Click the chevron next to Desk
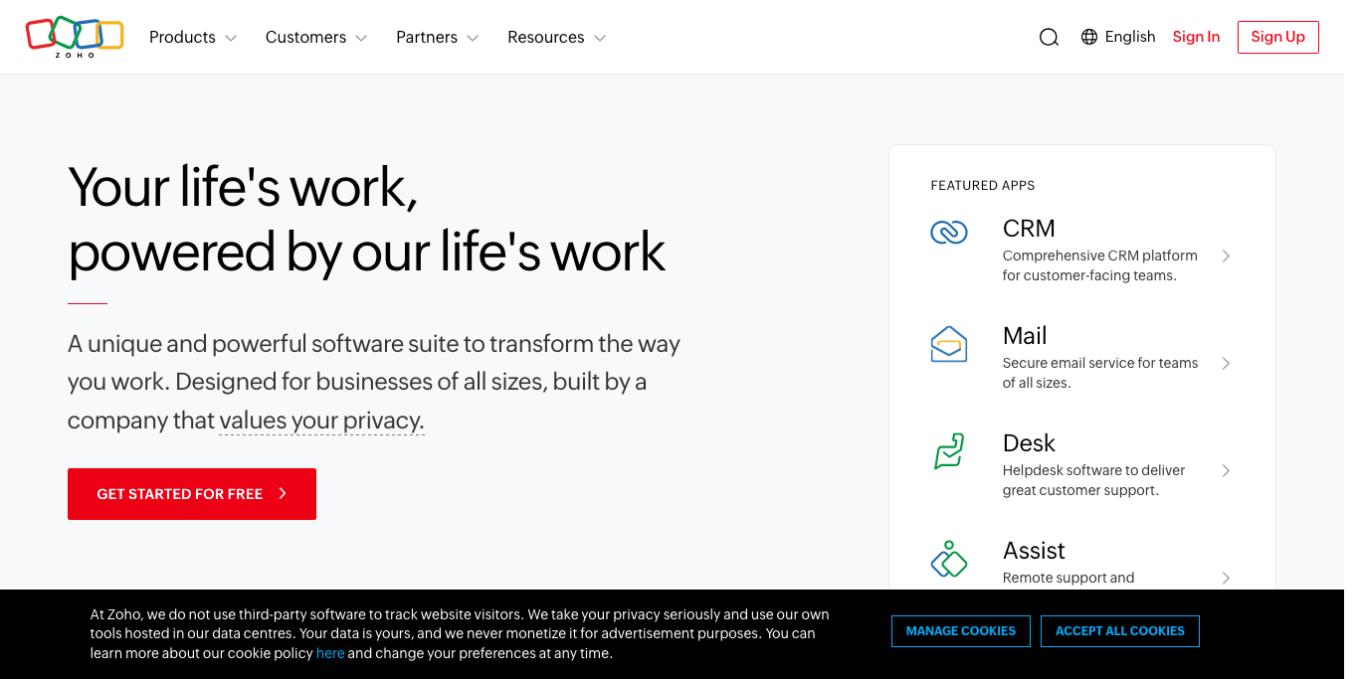The width and height of the screenshot is (1359, 679). click(x=1226, y=470)
